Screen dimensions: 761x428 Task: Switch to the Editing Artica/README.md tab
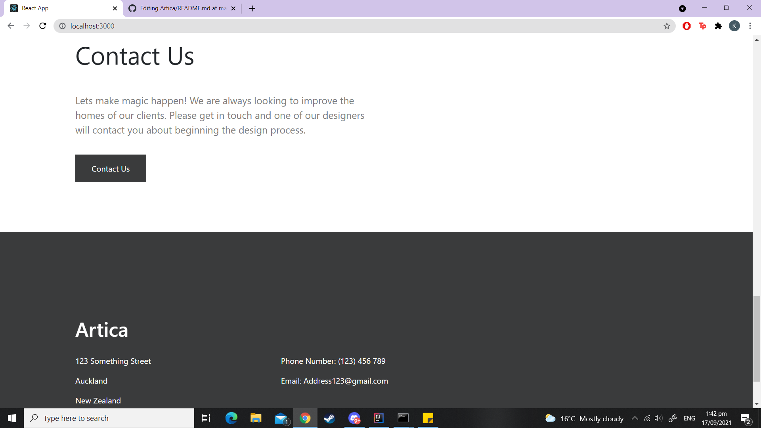coord(178,8)
